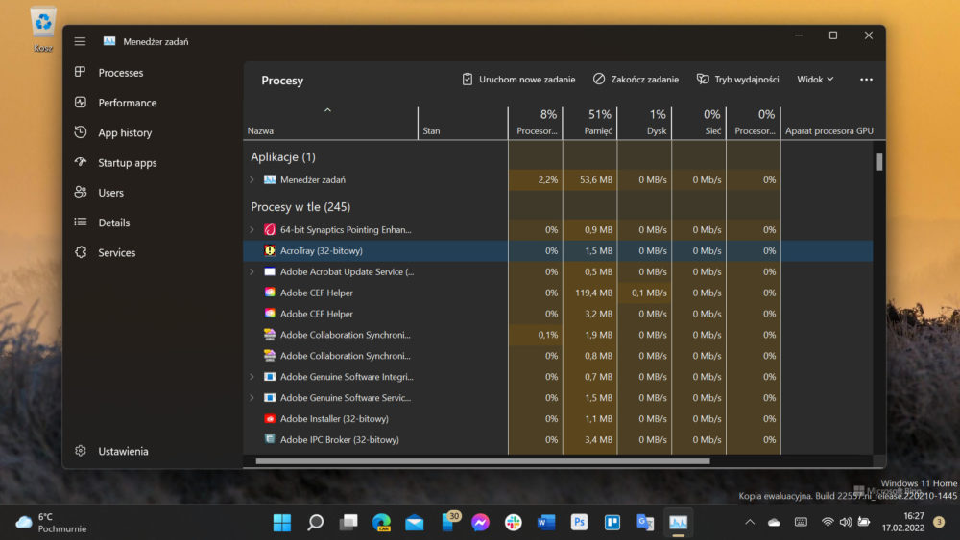
Task: Open more options (three dots) menu
Action: pos(866,80)
